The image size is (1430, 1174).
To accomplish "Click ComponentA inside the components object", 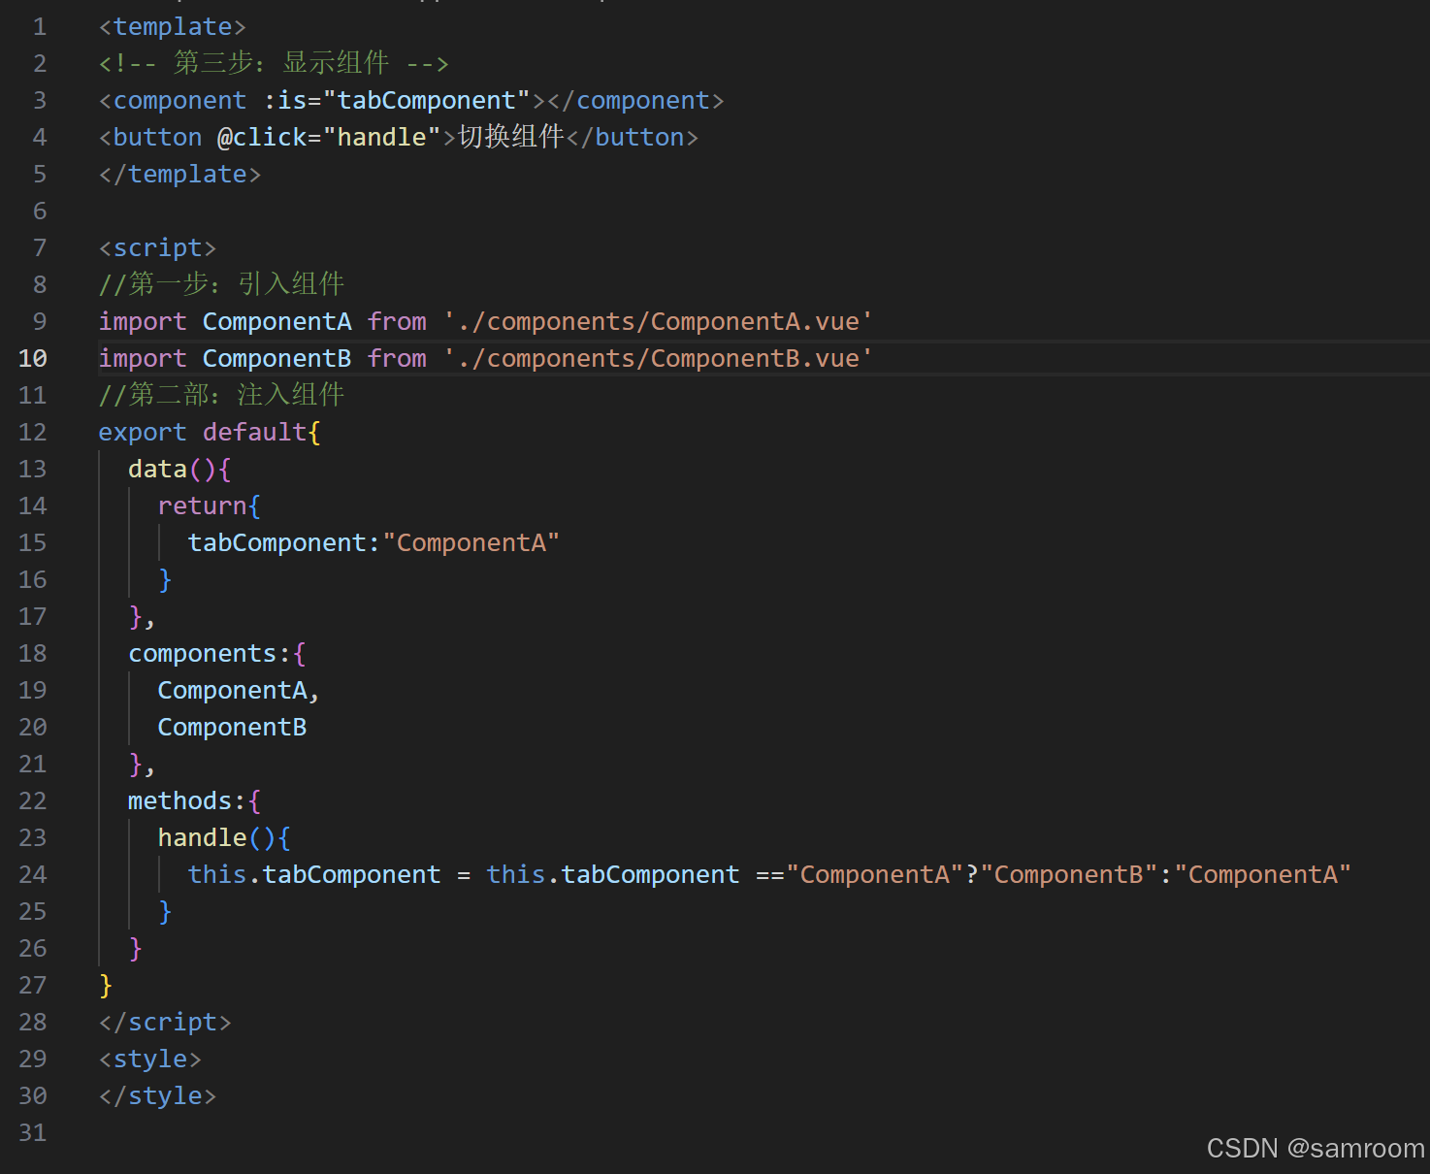I will (x=232, y=691).
